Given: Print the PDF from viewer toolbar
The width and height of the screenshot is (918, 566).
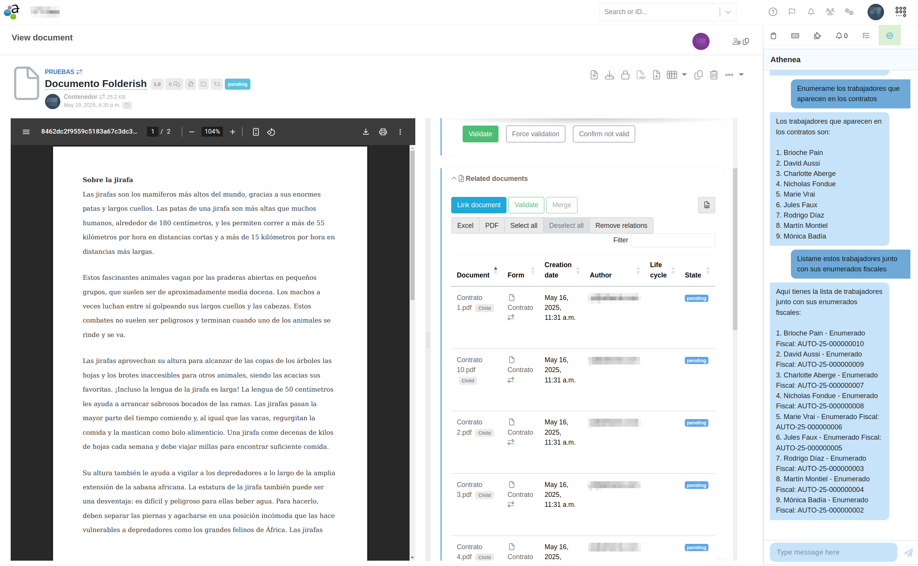Looking at the screenshot, I should 383,132.
